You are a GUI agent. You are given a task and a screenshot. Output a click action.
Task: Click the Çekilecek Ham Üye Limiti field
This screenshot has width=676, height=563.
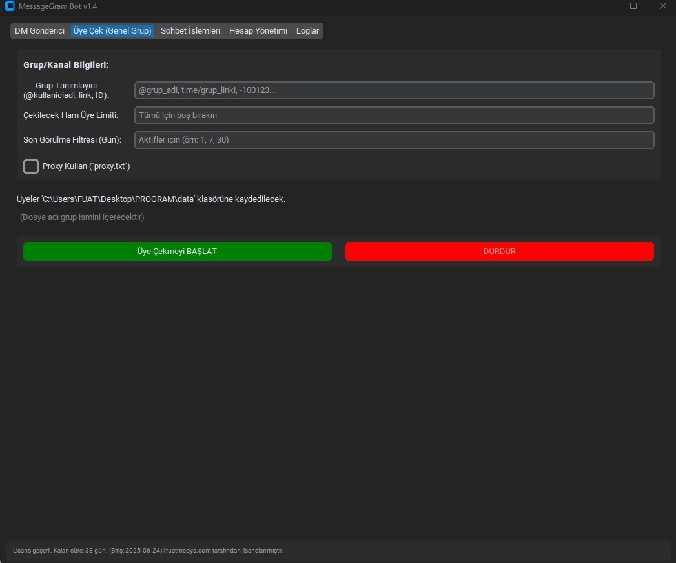pos(394,115)
